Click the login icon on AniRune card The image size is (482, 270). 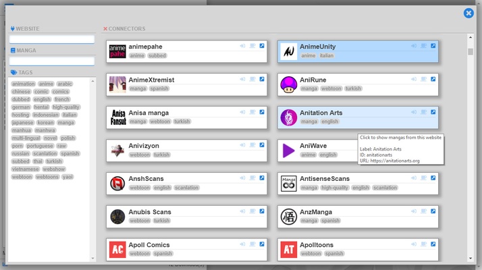tap(414, 79)
